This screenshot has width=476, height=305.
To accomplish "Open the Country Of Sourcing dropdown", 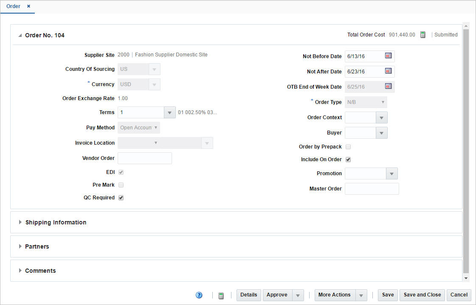I will [154, 70].
